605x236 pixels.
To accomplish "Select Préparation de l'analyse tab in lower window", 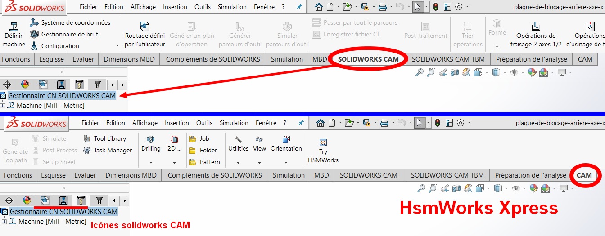I will tap(531, 175).
